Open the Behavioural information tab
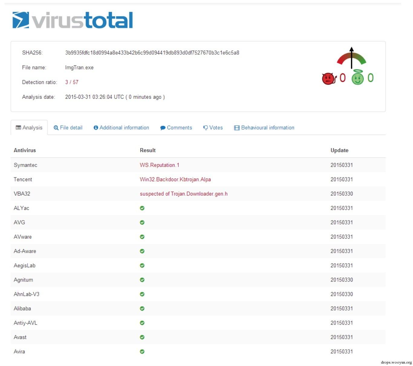 [264, 128]
